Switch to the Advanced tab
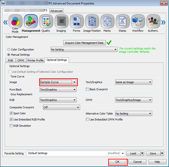The width and height of the screenshot is (169, 167). (x=56, y=11)
